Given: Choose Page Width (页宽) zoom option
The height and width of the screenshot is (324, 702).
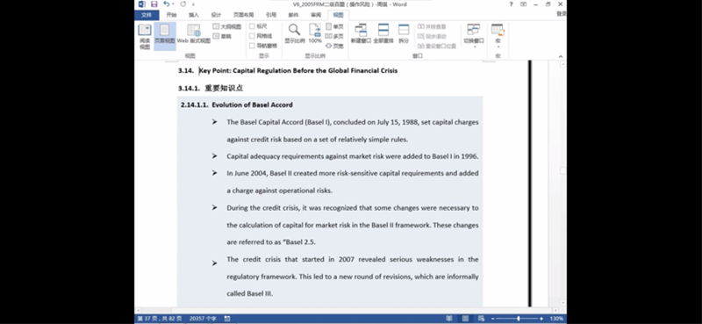Looking at the screenshot, I should (x=334, y=46).
